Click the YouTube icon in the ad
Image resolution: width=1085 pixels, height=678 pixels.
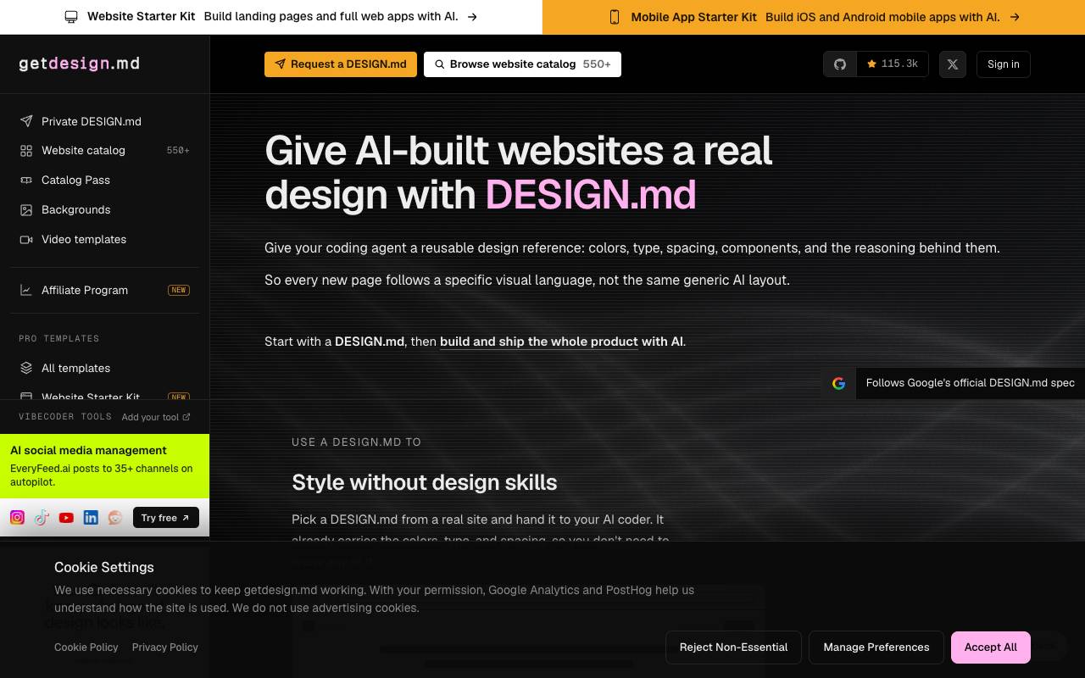click(x=66, y=518)
